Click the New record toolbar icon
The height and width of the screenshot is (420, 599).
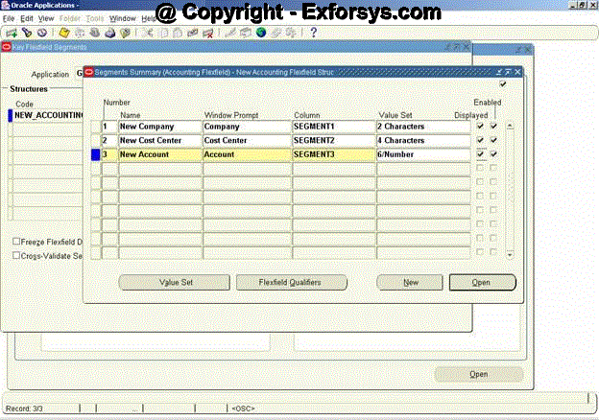[x=11, y=33]
